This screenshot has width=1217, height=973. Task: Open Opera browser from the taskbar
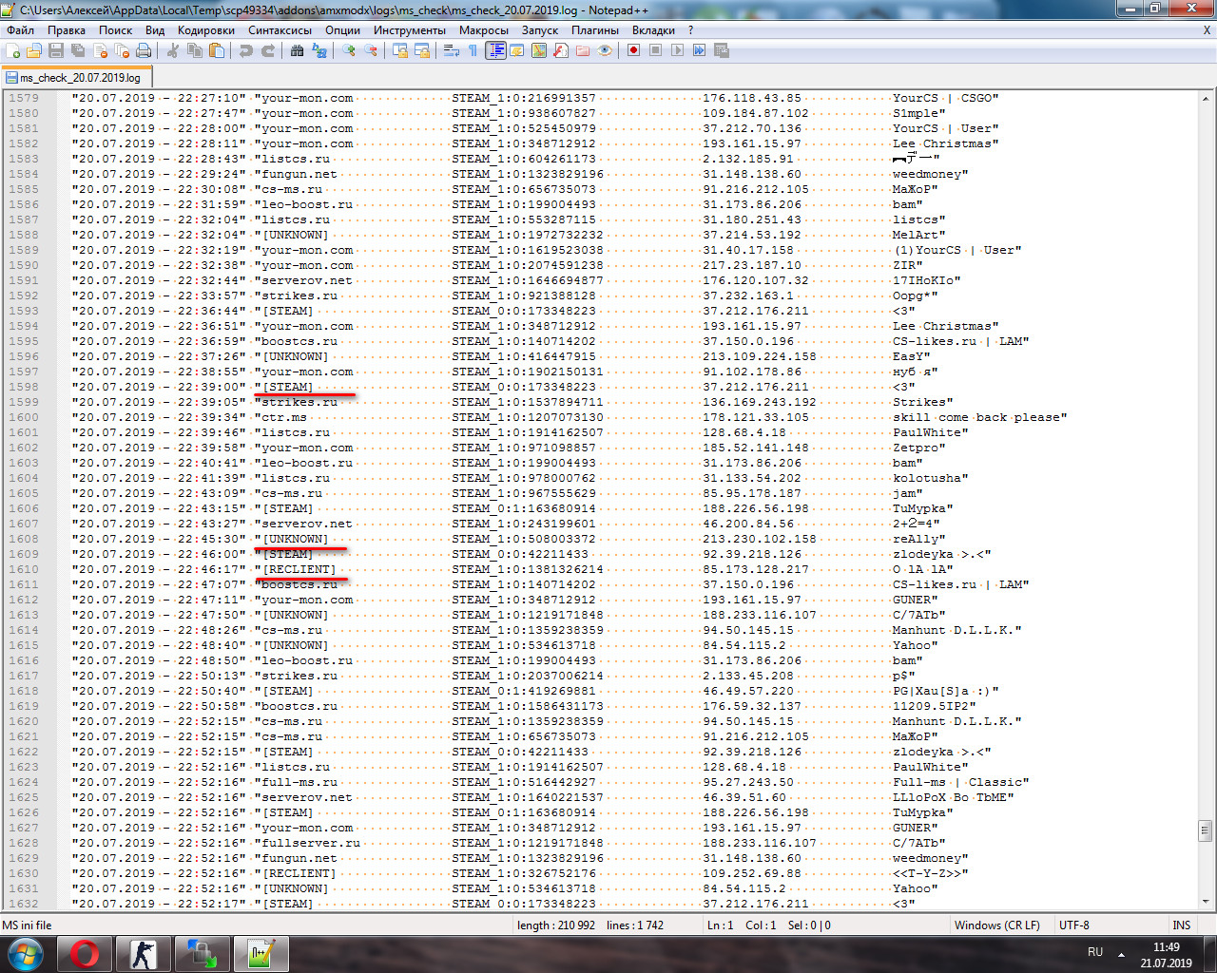tap(85, 953)
